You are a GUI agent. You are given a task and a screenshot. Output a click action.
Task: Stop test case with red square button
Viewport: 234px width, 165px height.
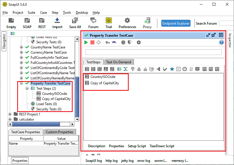92,42
